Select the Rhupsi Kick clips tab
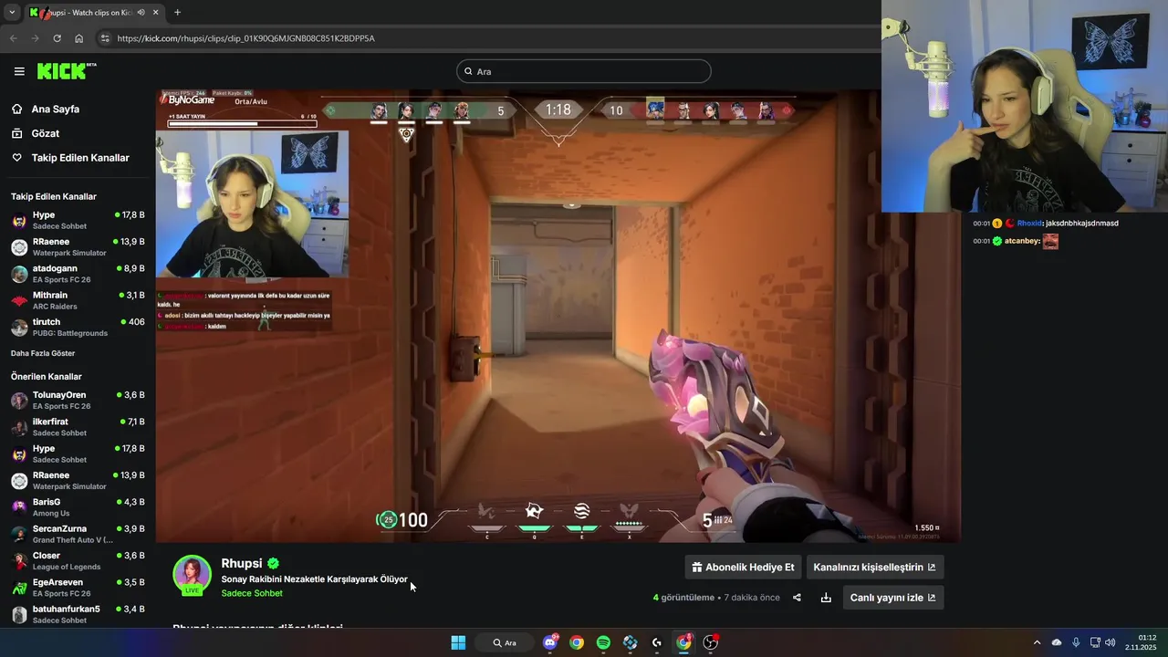Image resolution: width=1168 pixels, height=657 pixels. point(94,13)
